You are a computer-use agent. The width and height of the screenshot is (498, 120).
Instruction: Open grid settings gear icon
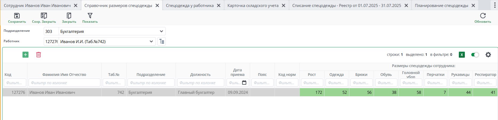click(488, 55)
